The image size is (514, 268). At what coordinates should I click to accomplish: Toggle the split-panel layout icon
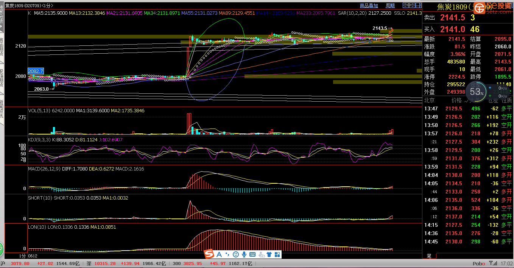pyautogui.click(x=418, y=6)
